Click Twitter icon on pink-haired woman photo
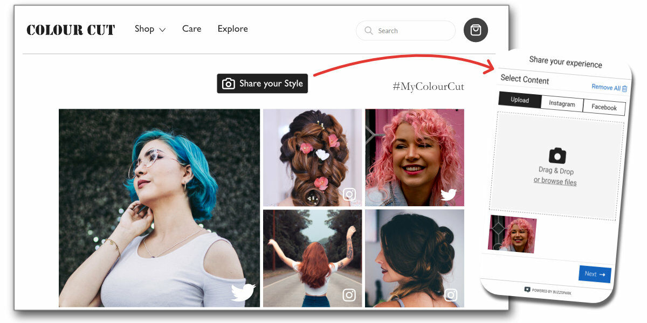The height and width of the screenshot is (323, 647). pyautogui.click(x=448, y=194)
